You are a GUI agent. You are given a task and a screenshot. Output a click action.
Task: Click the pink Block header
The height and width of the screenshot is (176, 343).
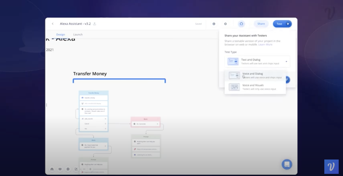(146, 119)
